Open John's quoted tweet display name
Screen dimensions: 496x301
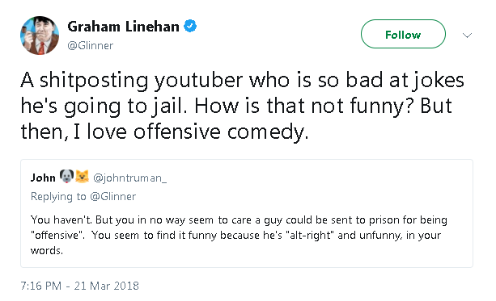pyautogui.click(x=43, y=178)
